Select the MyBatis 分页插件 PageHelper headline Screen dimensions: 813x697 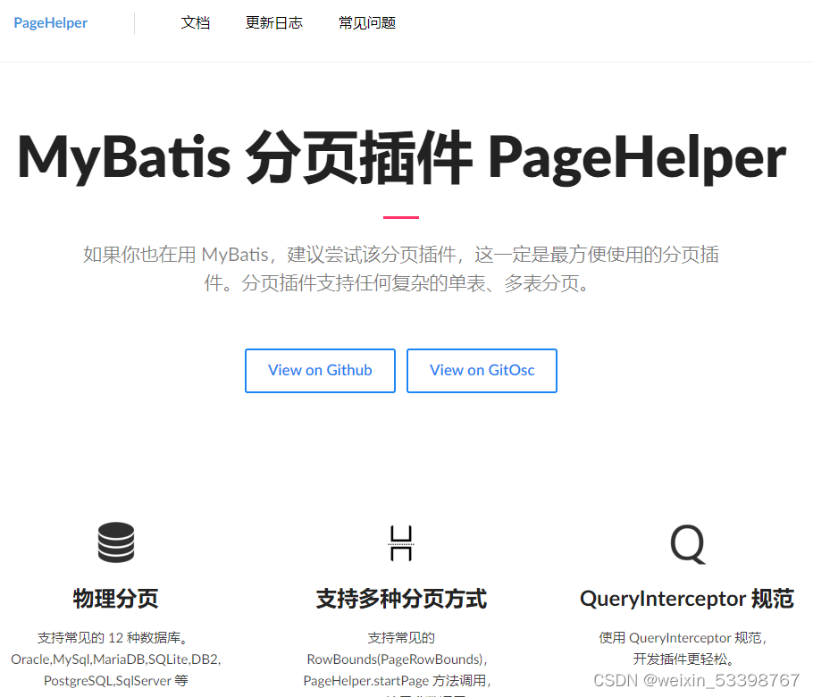(x=401, y=157)
